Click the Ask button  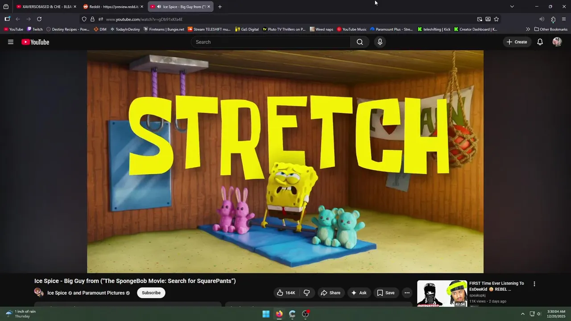(x=359, y=293)
